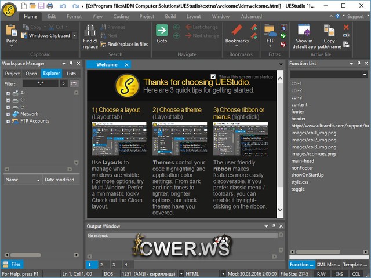Click the New file icon in title bar
The height and width of the screenshot is (278, 371).
24,5
